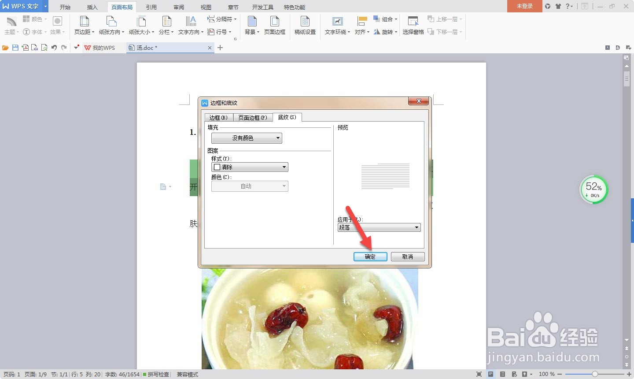Click the soup image in the document
The width and height of the screenshot is (634, 379).
coord(310,318)
